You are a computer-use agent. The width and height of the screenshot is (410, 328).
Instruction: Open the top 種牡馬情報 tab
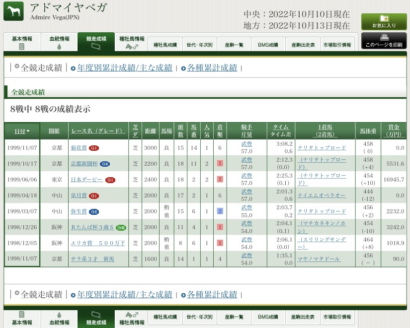click(x=132, y=42)
